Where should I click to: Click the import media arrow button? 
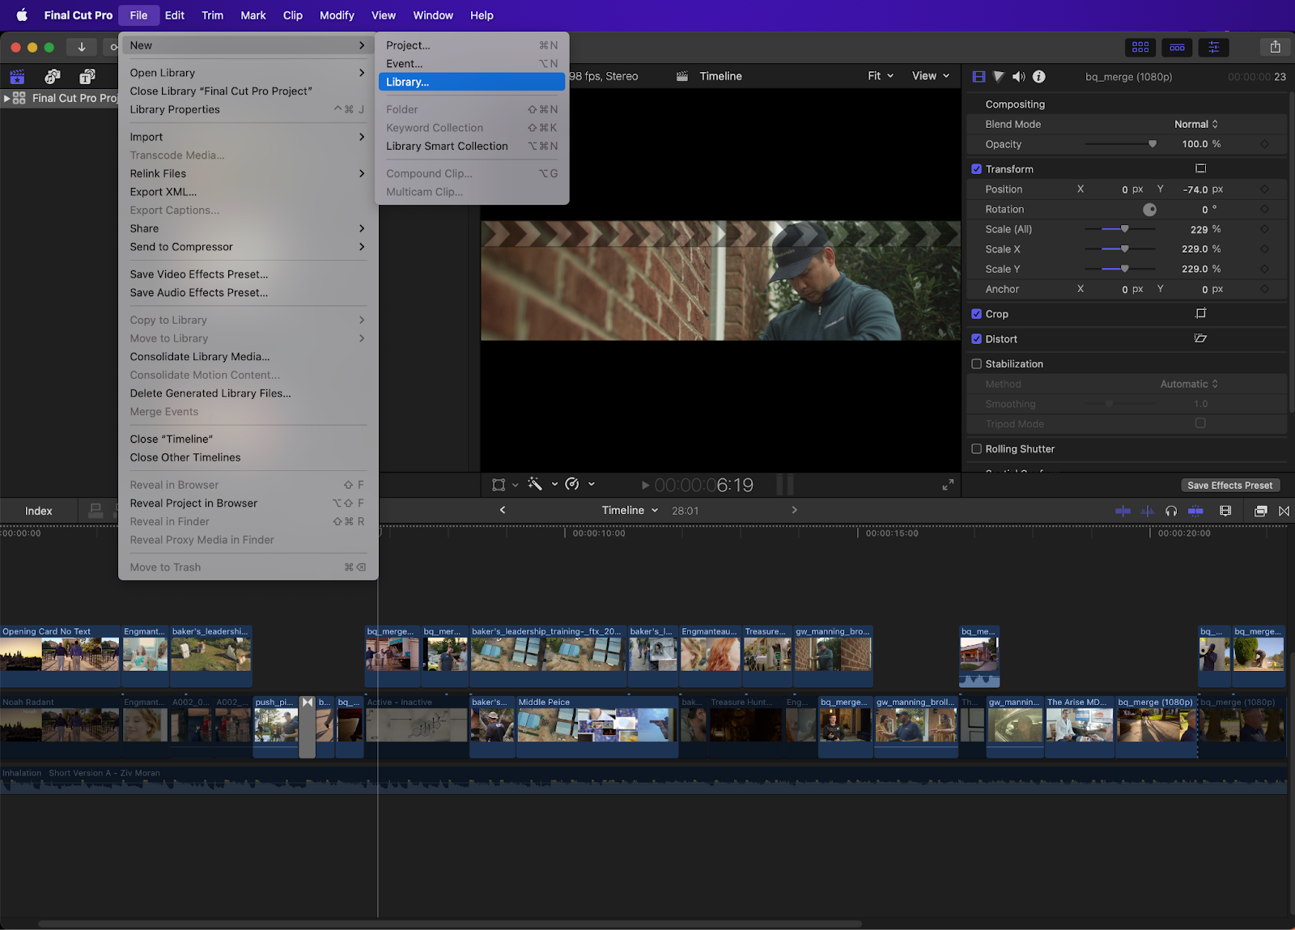click(x=81, y=47)
